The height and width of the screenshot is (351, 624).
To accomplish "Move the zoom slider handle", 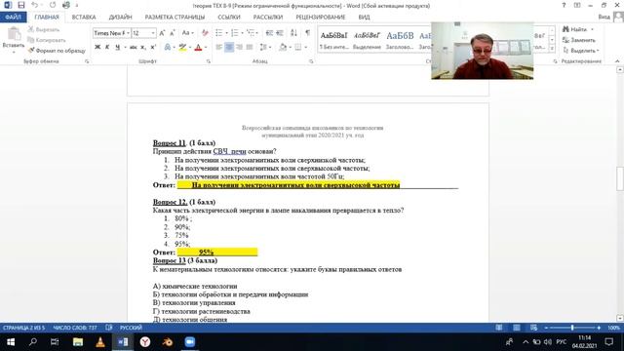I will 572,328.
